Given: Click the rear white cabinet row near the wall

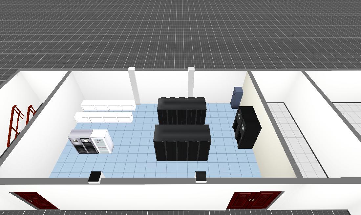Looking at the screenshot, I should (108, 106).
